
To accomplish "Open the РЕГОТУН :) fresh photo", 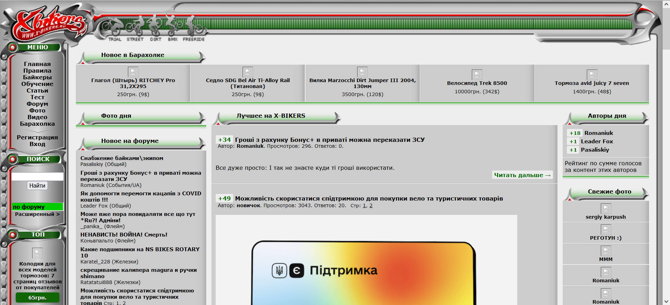I will 606,230.
